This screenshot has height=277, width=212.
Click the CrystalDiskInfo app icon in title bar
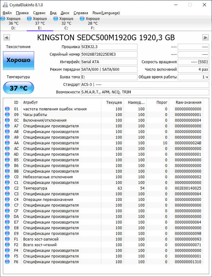pos(5,5)
